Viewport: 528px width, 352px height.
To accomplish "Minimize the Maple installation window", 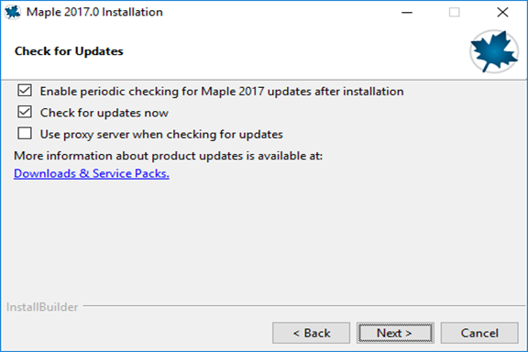I will coord(407,13).
